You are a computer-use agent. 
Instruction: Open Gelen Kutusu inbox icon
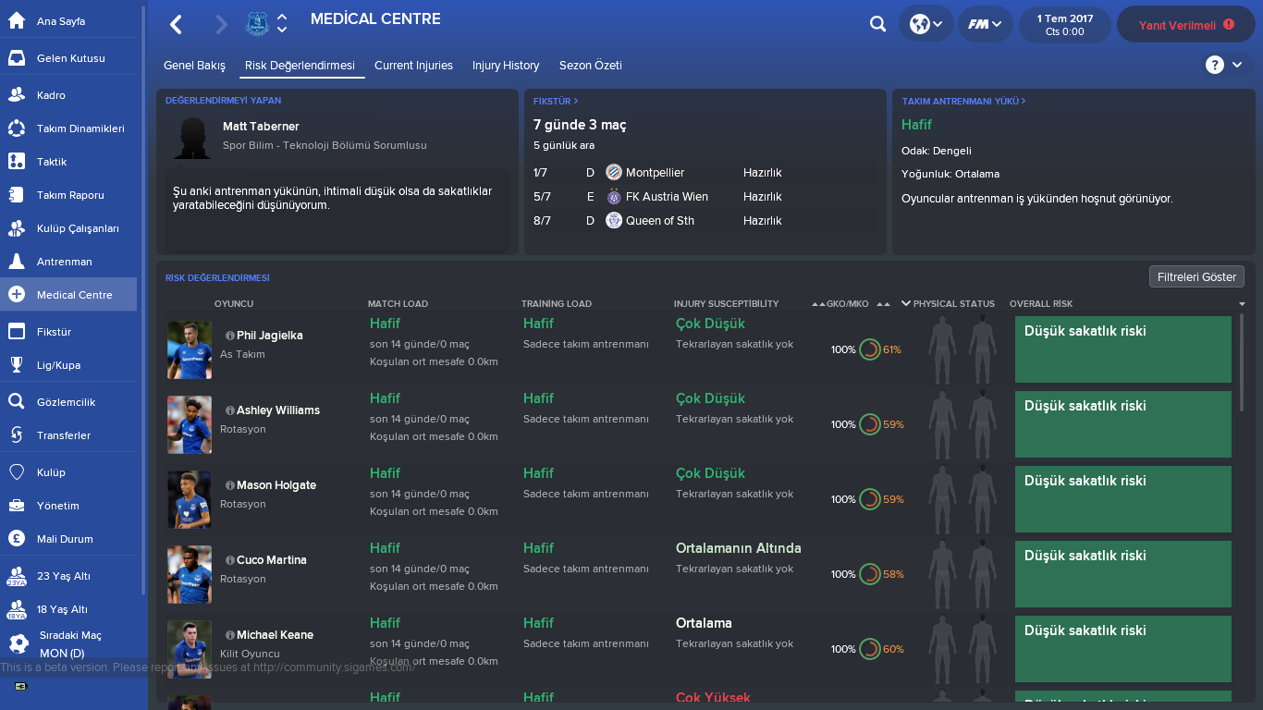click(17, 58)
